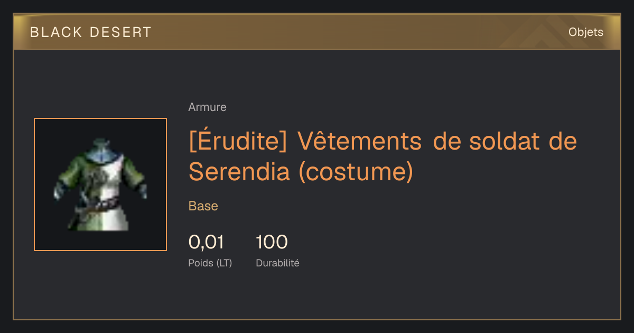
Task: Click the 0,01 weight value
Action: (x=206, y=243)
